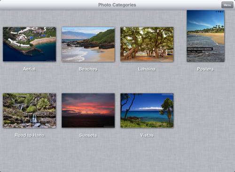Click the Road to Hana label

(30, 135)
